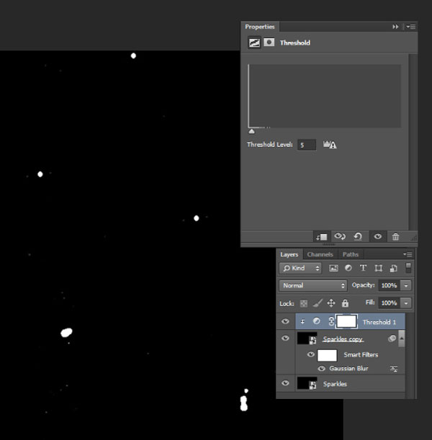This screenshot has width=432, height=440.
Task: Delete the adjustment layer via trash icon
Action: [395, 237]
